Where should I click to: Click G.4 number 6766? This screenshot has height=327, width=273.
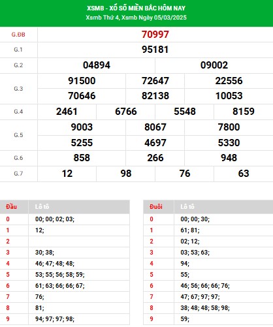pos(126,112)
